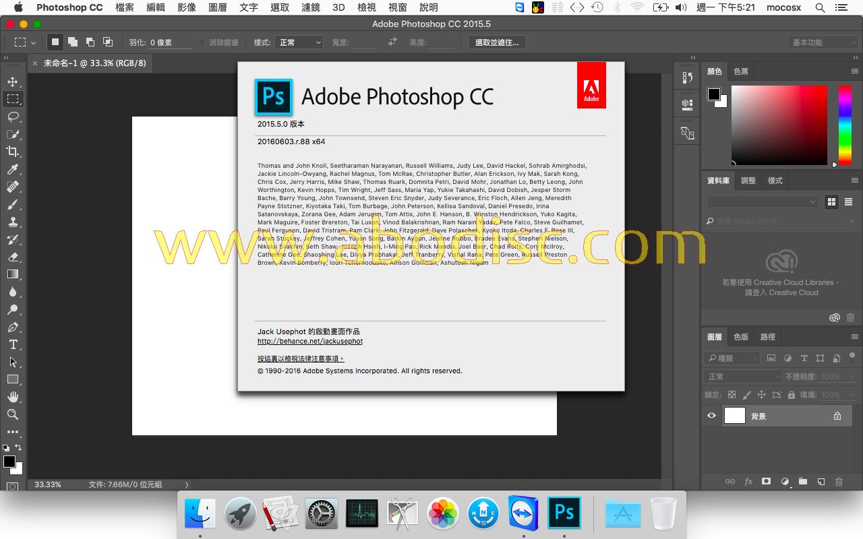Expand status bar info arrow
The image size is (863, 539).
coord(187,484)
